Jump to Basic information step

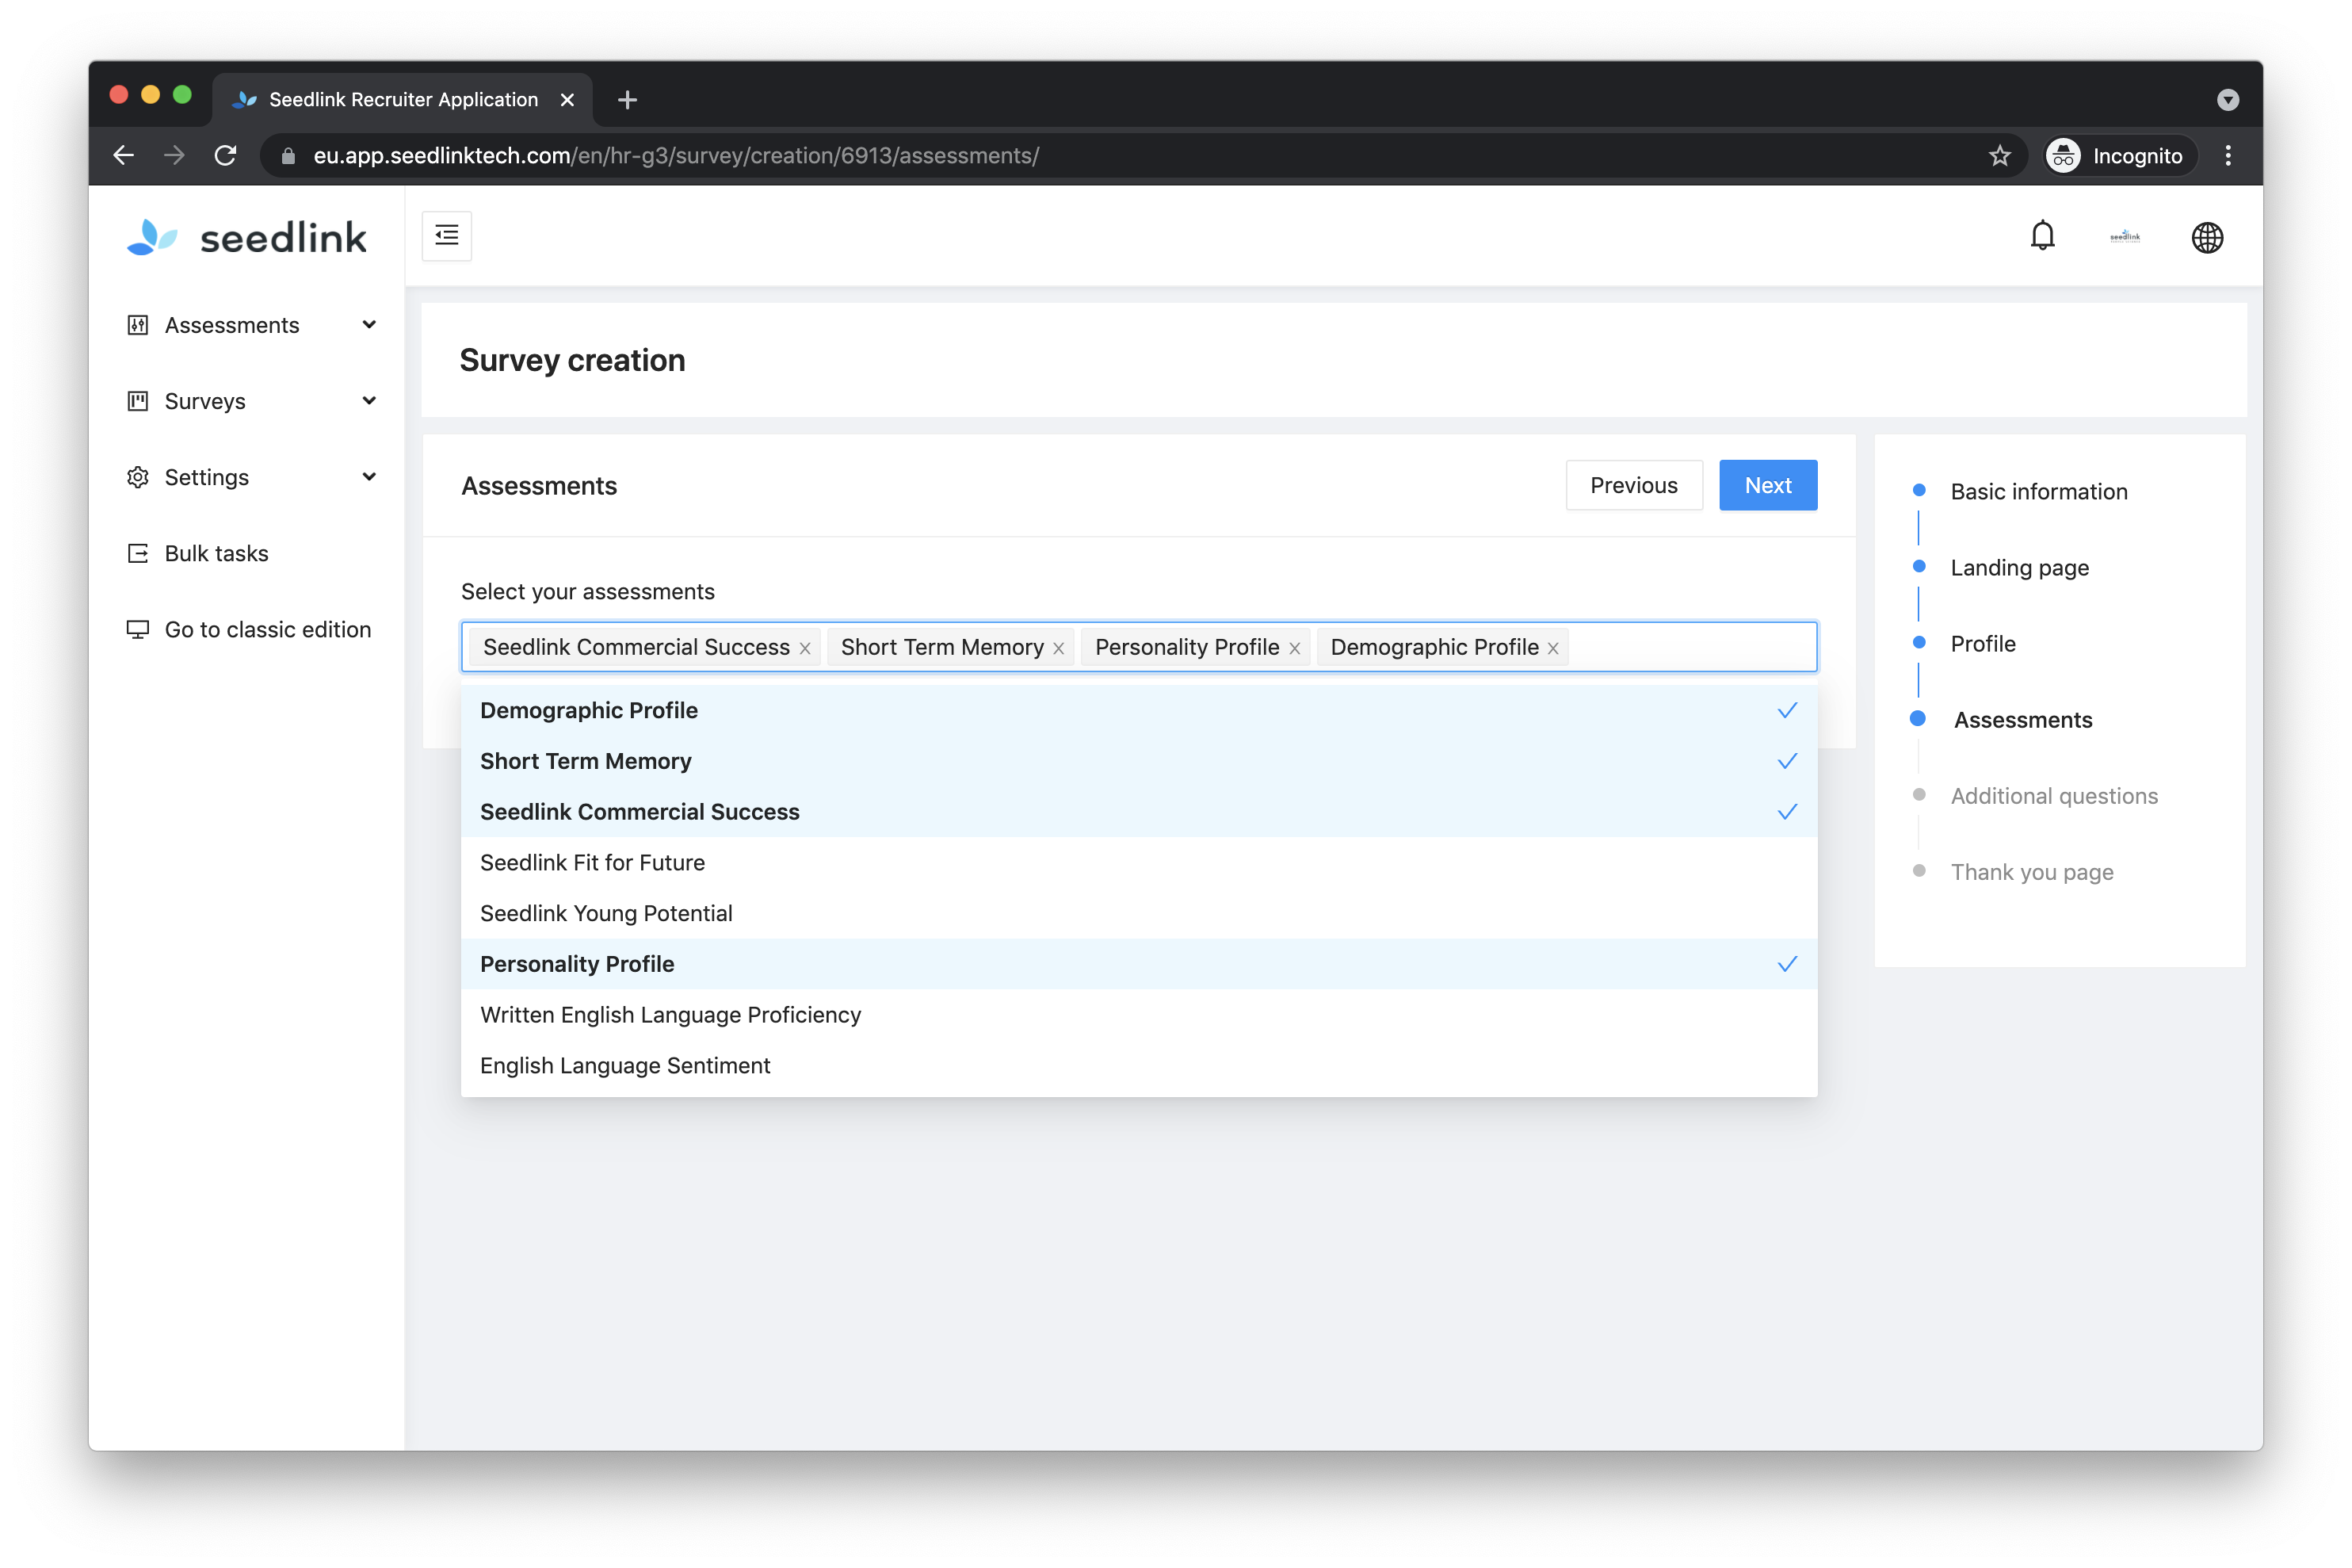pyautogui.click(x=2038, y=491)
